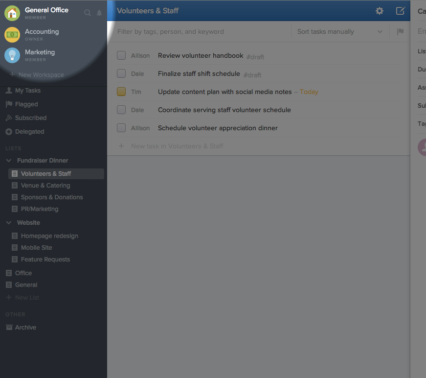Click the My Tasks person icon
The width and height of the screenshot is (426, 378).
pos(9,90)
